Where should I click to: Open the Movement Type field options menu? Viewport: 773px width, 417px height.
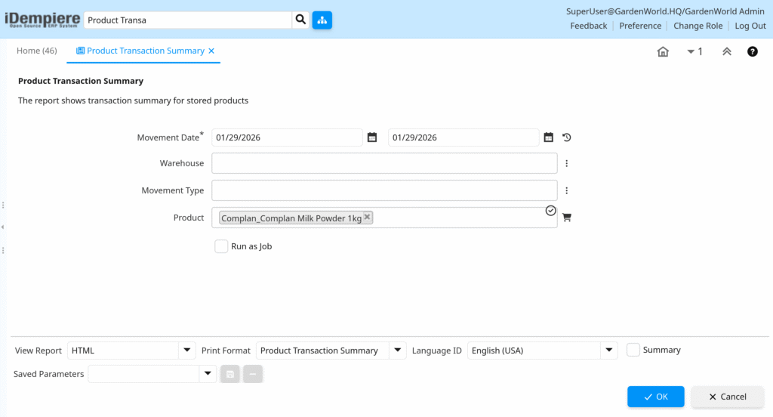[x=566, y=190]
